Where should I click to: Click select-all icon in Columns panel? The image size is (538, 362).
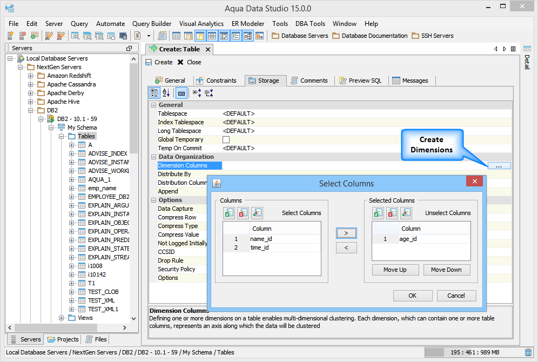pyautogui.click(x=228, y=213)
